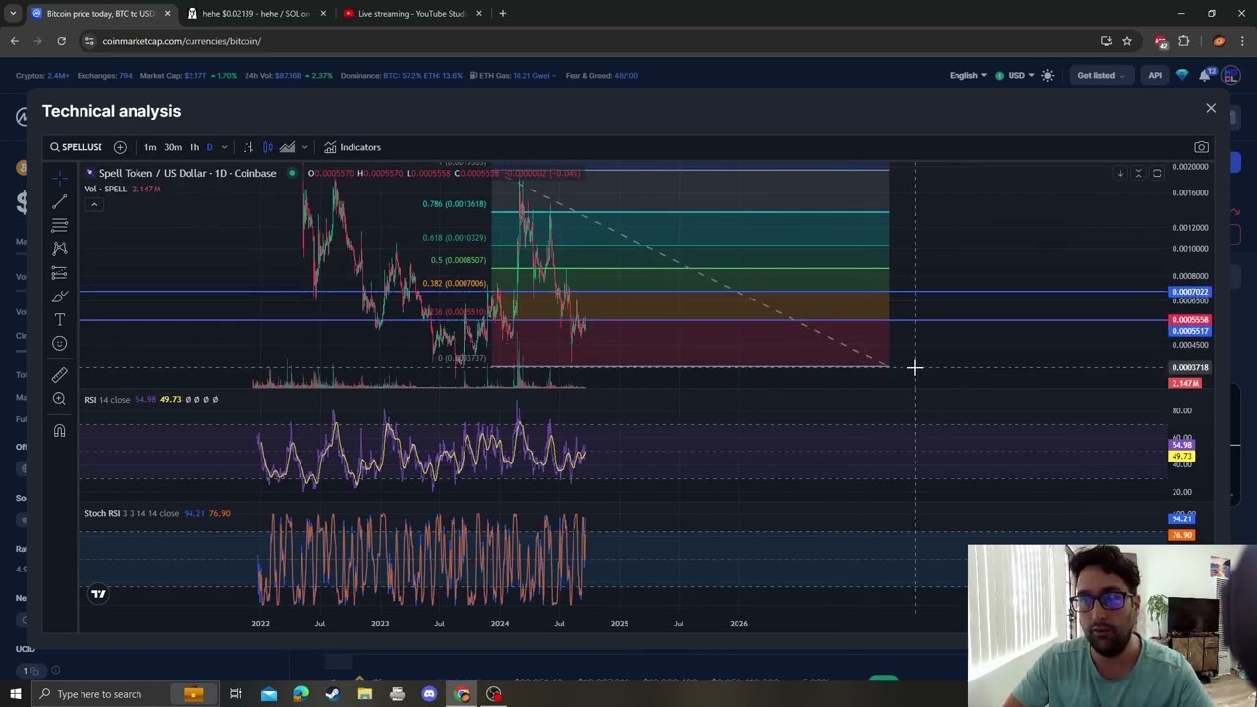Screen dimensions: 1257x707
Task: Click the SPELLUSD symbol search field
Action: point(77,147)
